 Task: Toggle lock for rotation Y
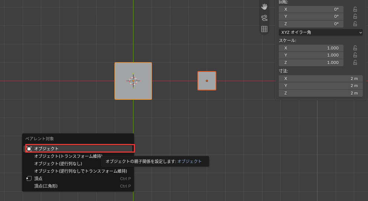[355, 16]
